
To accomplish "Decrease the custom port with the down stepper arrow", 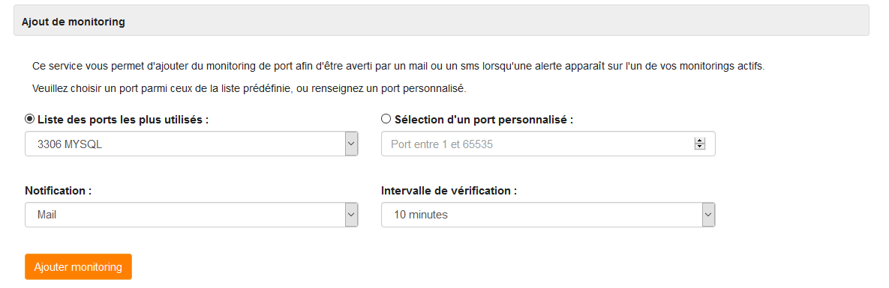I will click(x=700, y=147).
